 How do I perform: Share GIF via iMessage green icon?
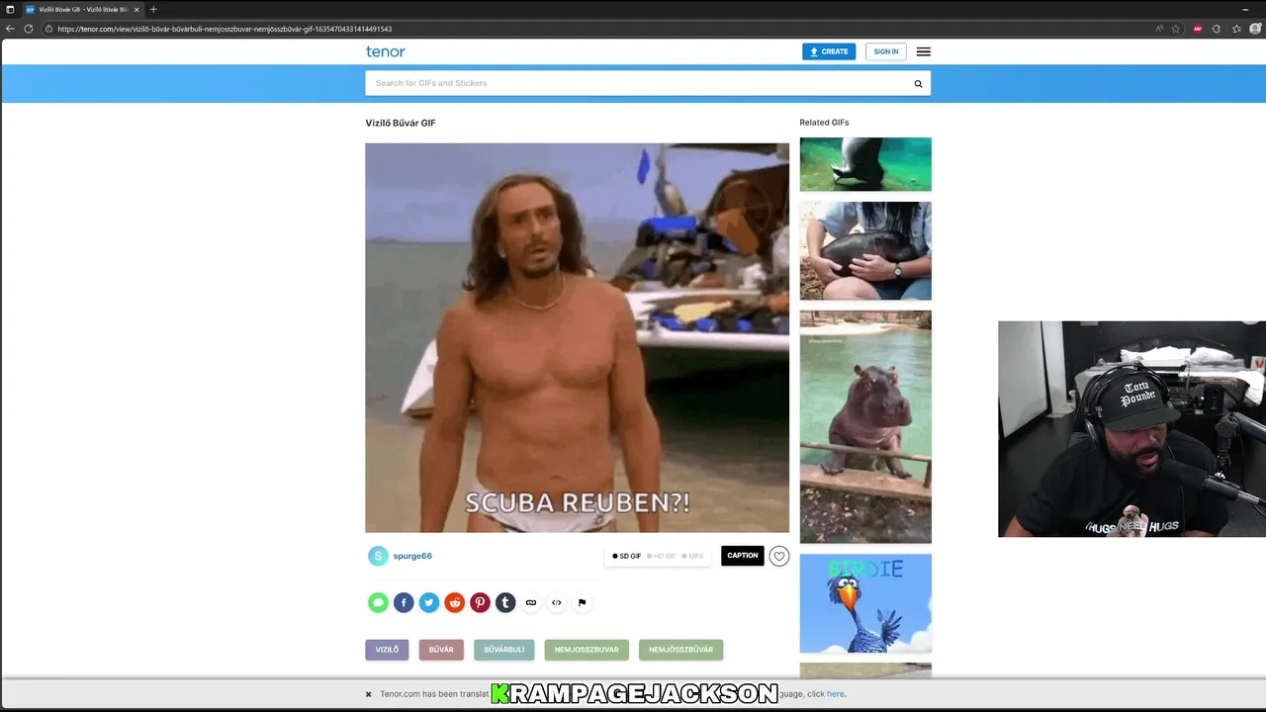pyautogui.click(x=378, y=602)
